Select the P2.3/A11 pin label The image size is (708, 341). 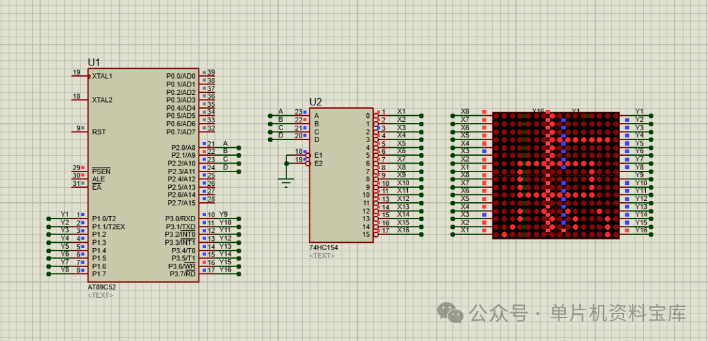tap(182, 171)
